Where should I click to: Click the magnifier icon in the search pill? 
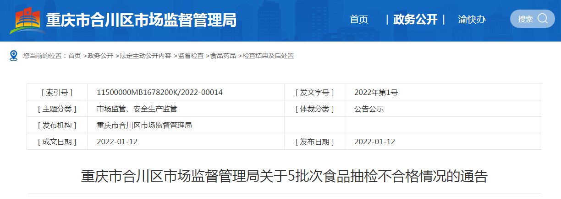coord(543,19)
